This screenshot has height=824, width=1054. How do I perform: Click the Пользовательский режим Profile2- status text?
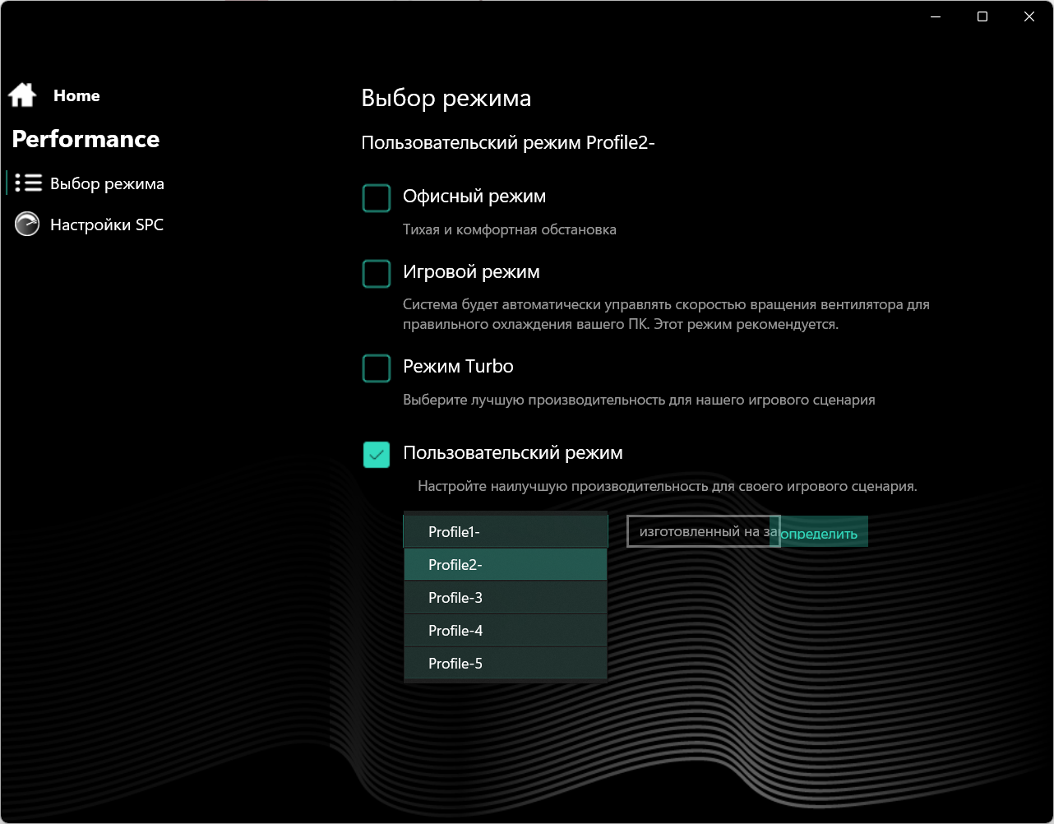[508, 143]
